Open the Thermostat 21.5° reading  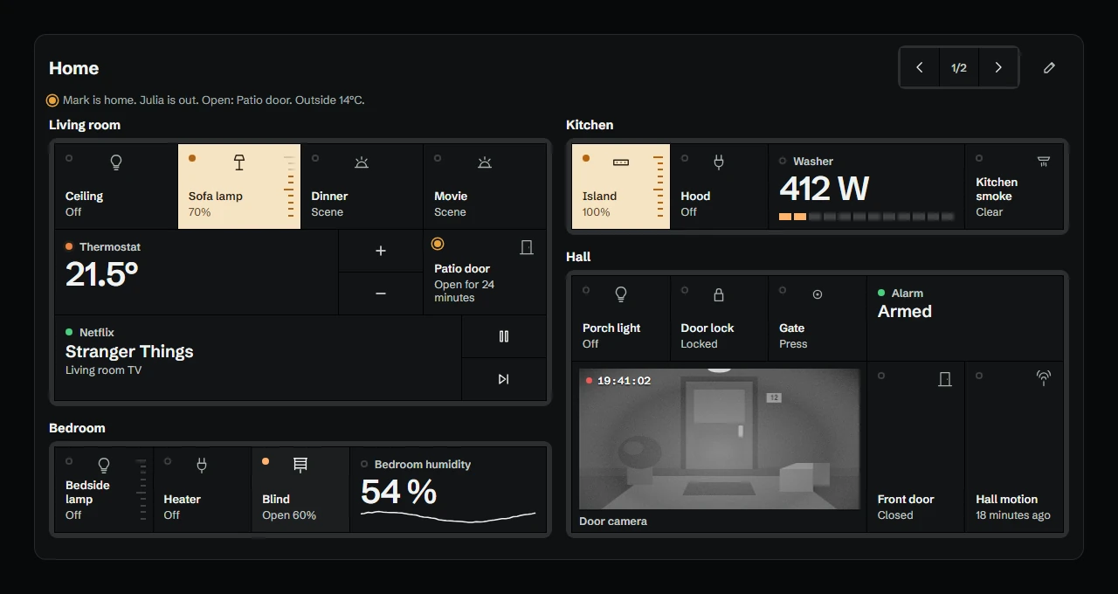(x=197, y=273)
